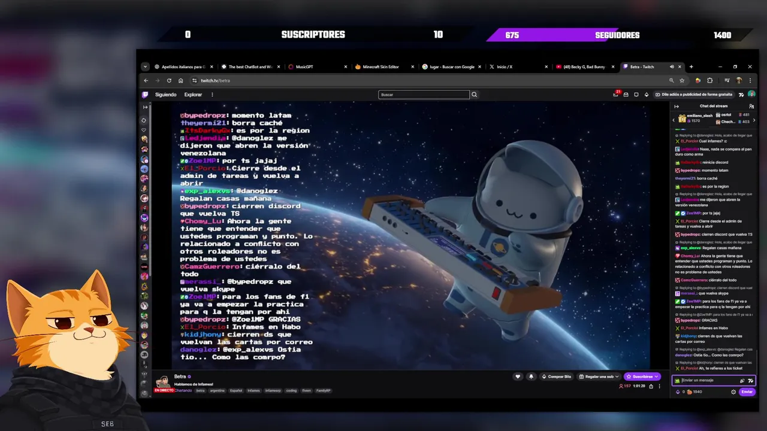
Task: Open the Siguiendo page
Action: click(x=166, y=95)
